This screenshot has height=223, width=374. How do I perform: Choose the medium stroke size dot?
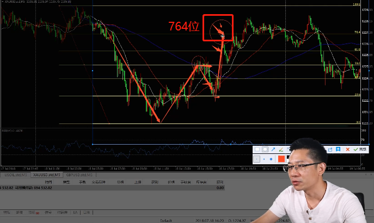pos(264,159)
